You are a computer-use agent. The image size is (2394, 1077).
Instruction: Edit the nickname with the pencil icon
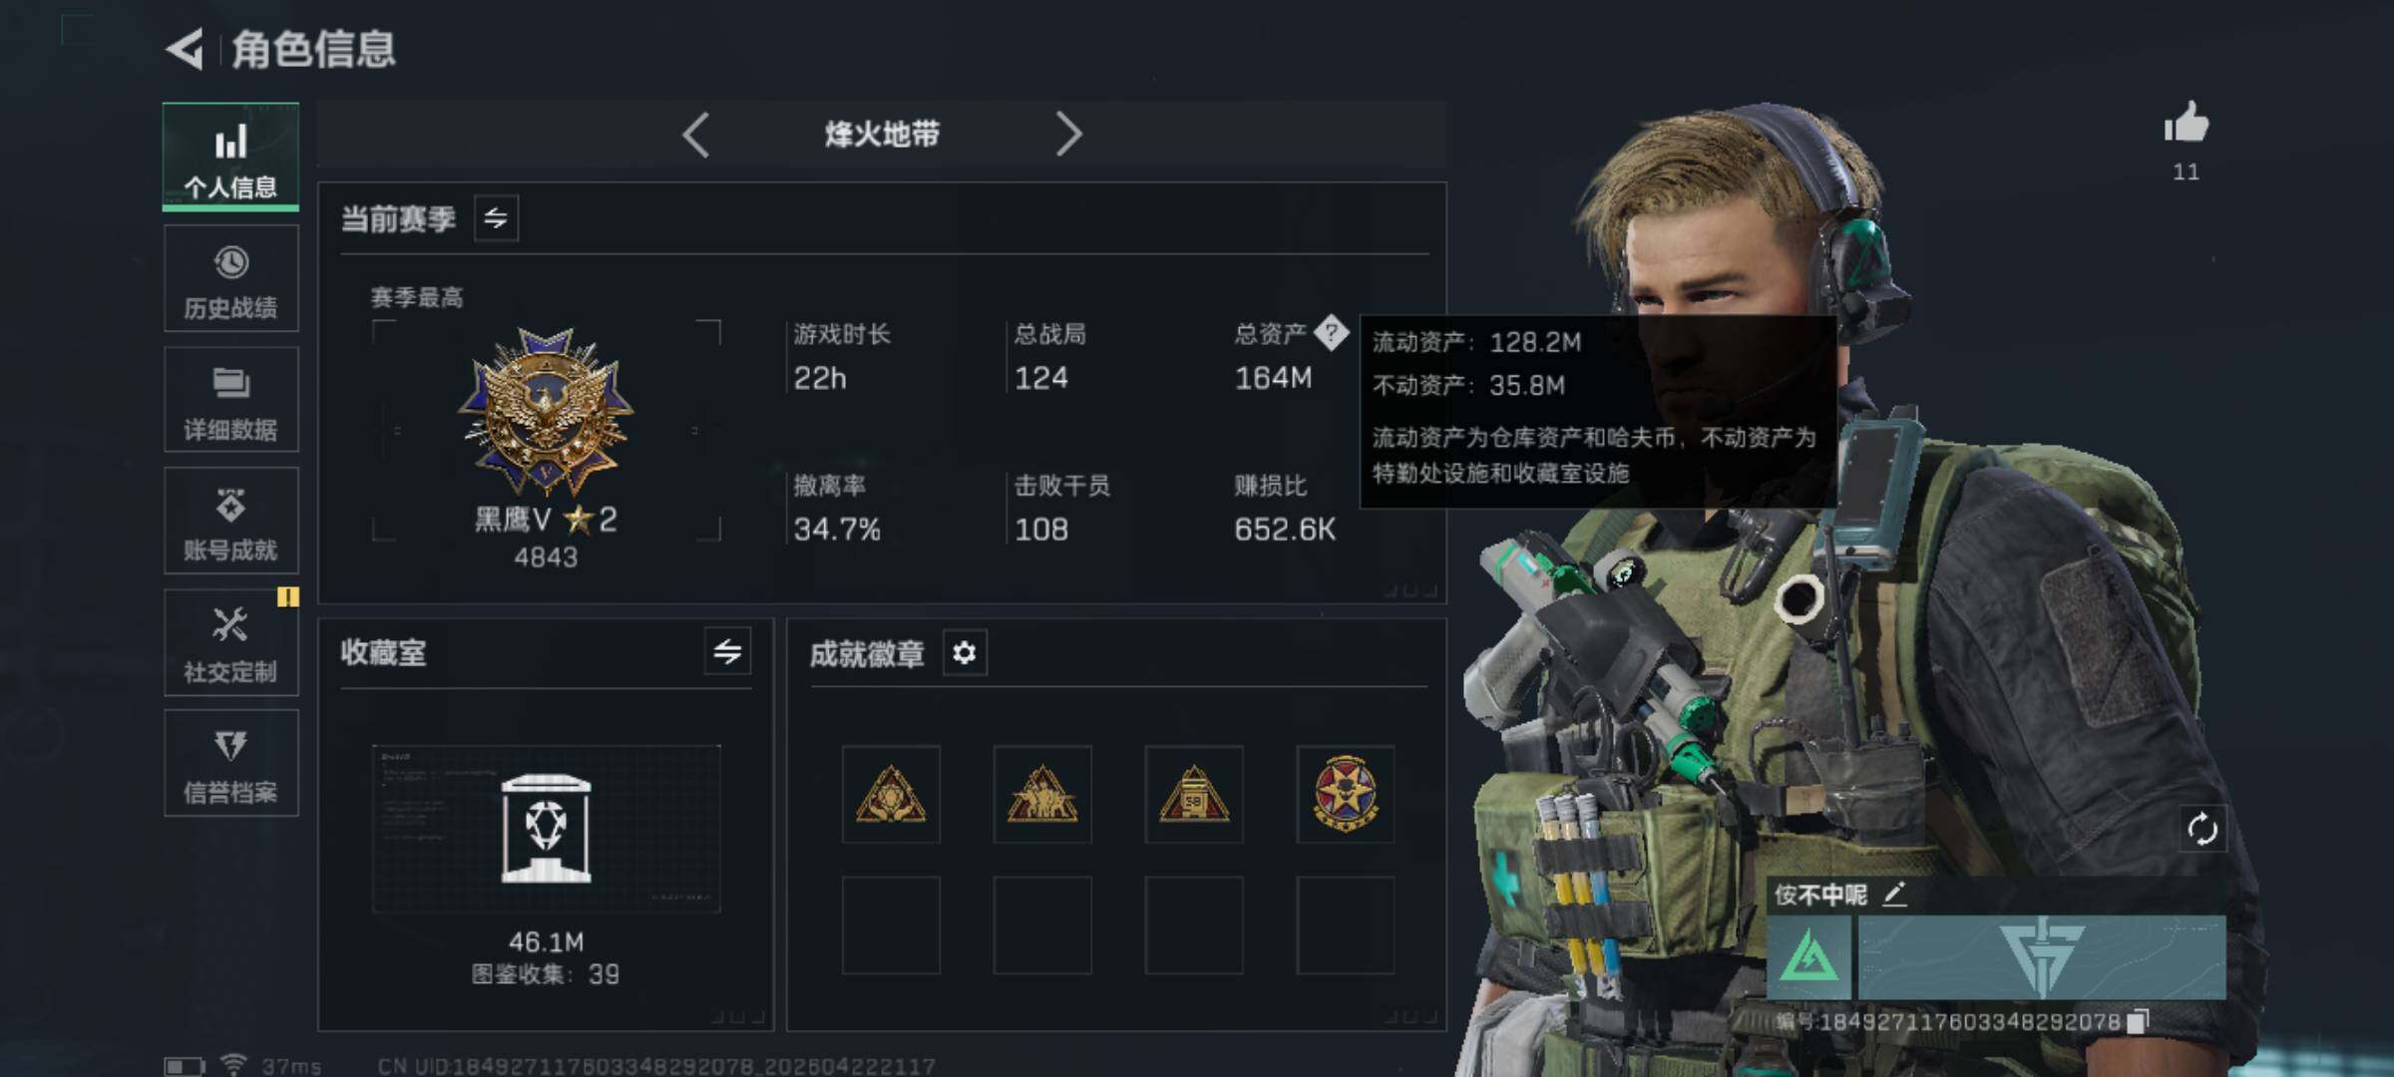1894,895
